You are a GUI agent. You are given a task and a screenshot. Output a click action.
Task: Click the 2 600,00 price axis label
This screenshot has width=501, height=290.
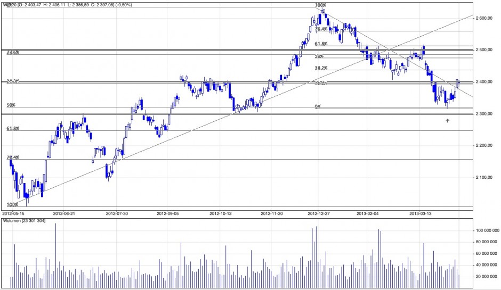tap(486, 18)
